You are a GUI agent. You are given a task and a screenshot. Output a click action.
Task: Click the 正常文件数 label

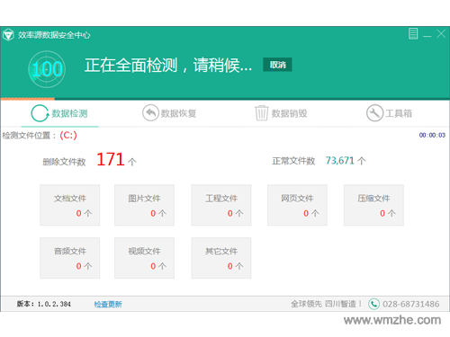coord(293,161)
